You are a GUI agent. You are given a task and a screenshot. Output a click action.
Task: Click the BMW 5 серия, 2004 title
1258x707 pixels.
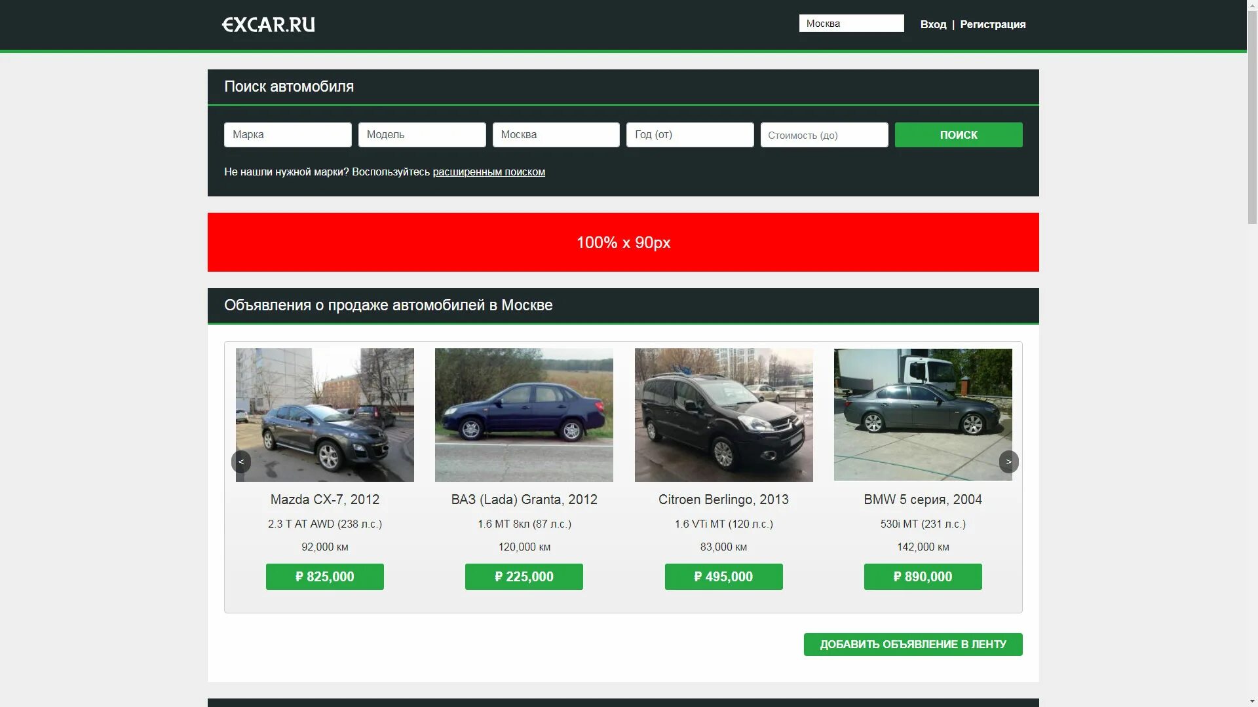[x=923, y=499]
